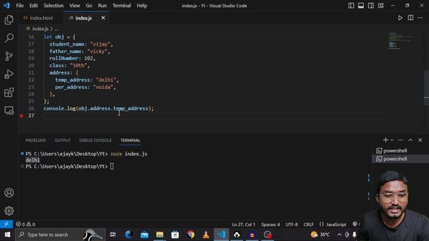Open File Explorer from the taskbar
The height and width of the screenshot is (241, 429).
[x=160, y=234]
